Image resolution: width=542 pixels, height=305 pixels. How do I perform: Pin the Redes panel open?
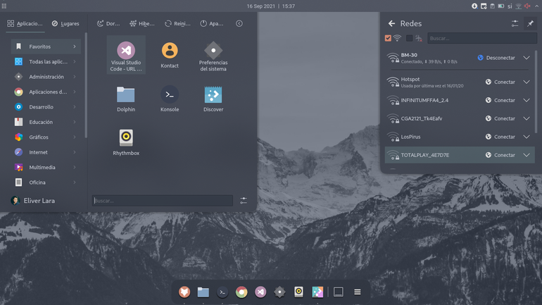(x=530, y=23)
